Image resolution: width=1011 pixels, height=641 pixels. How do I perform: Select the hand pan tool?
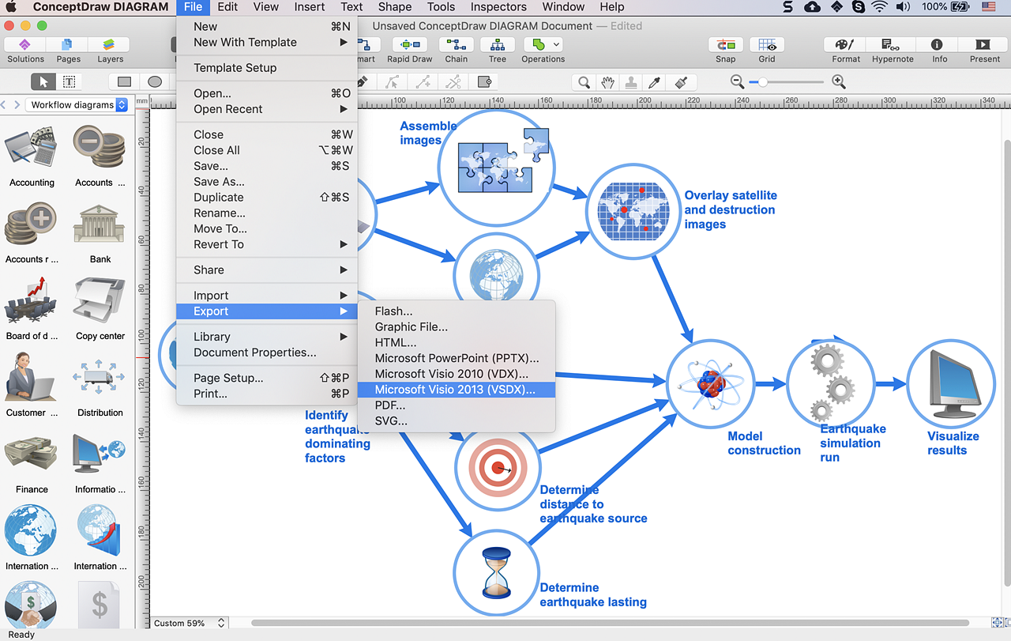coord(607,81)
